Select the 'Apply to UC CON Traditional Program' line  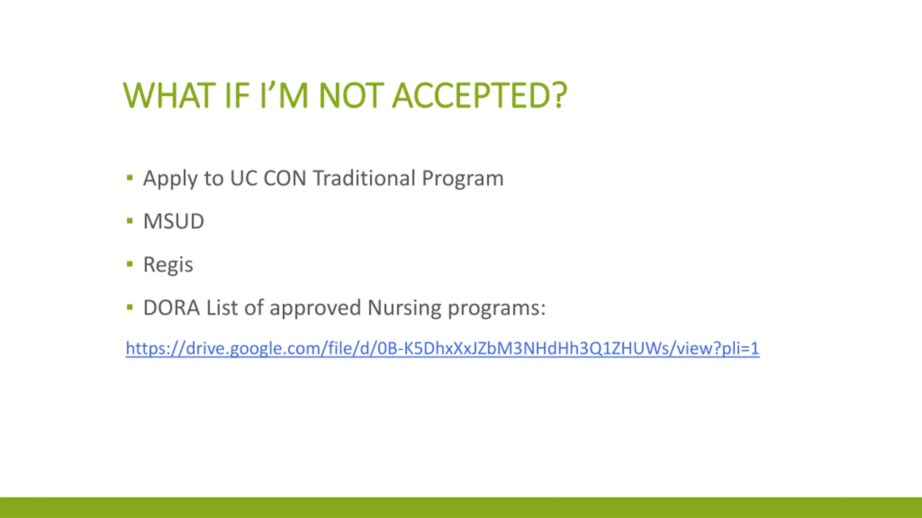[323, 178]
